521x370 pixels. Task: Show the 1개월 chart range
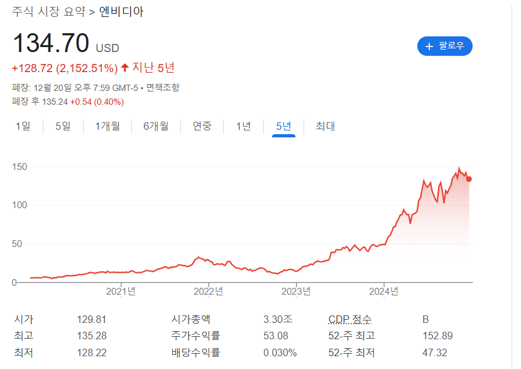(107, 126)
